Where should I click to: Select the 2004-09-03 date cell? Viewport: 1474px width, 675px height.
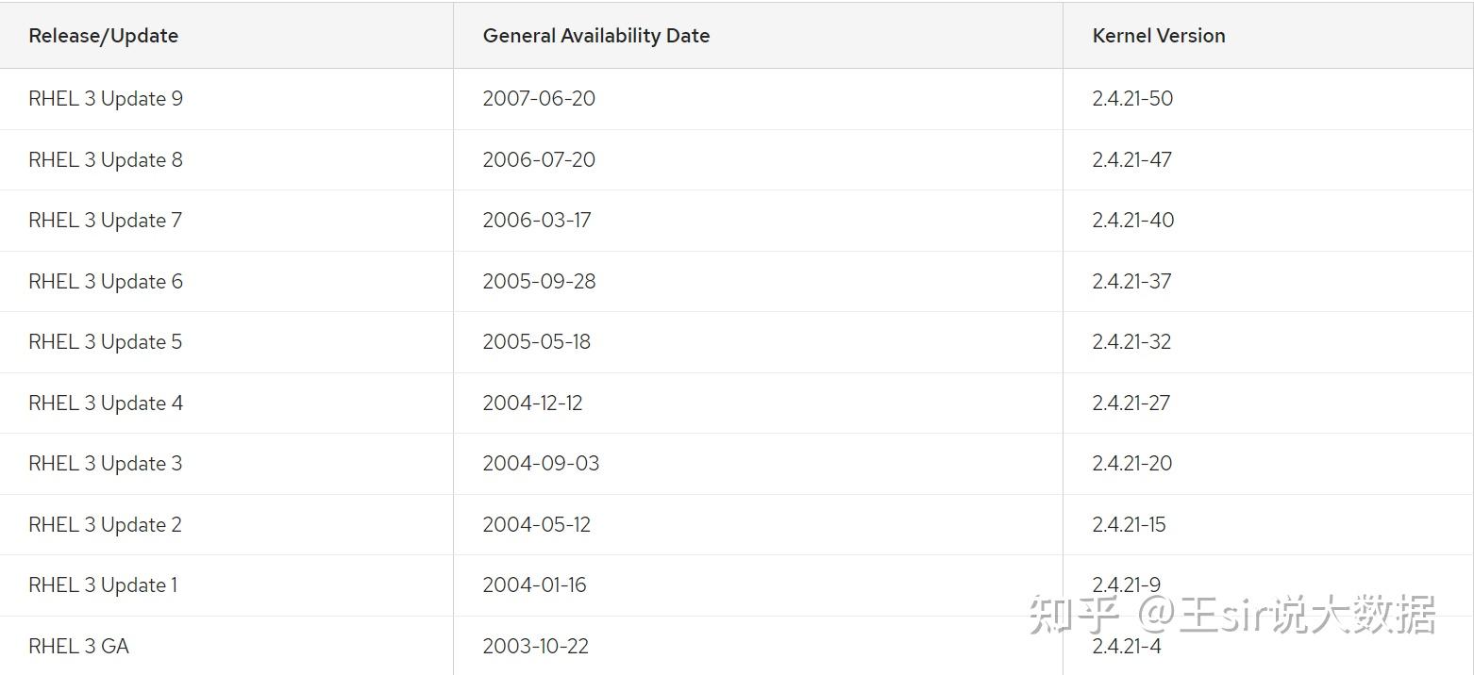[x=541, y=464]
